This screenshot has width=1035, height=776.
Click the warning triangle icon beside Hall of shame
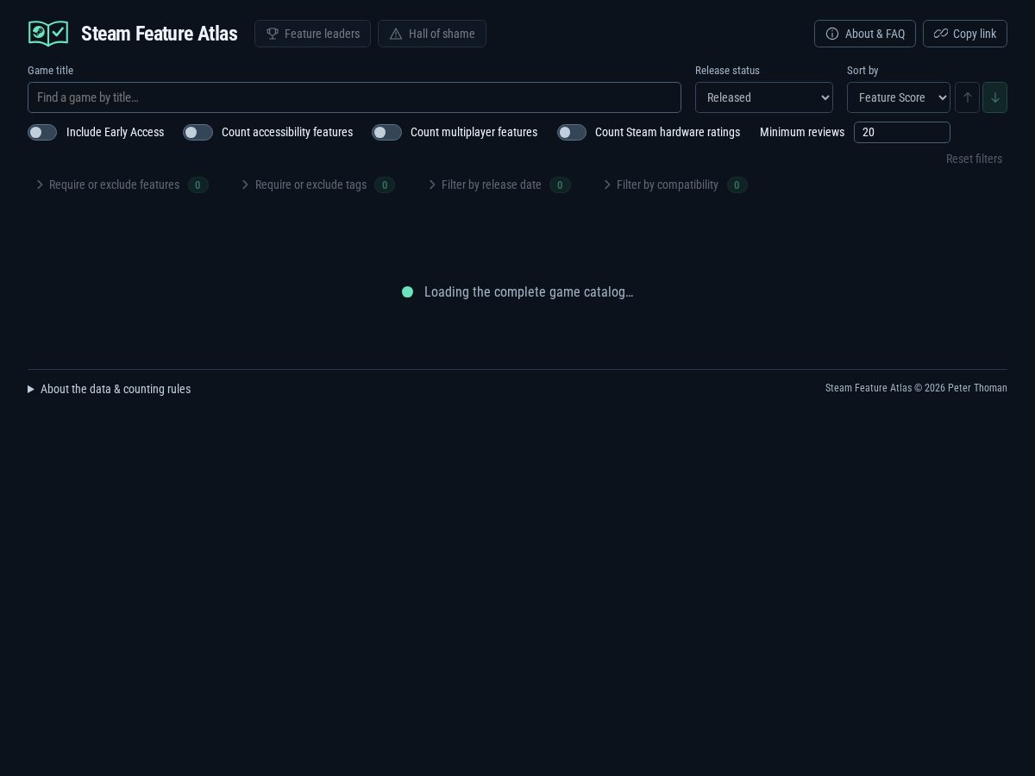pyautogui.click(x=396, y=34)
